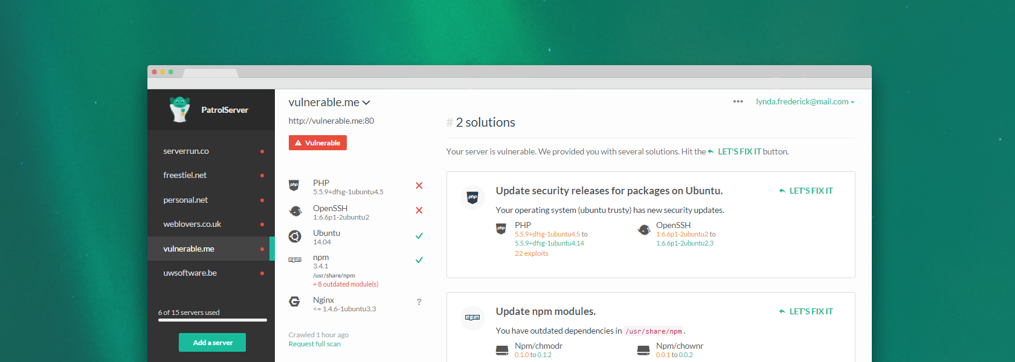1015x362 pixels.
Task: Click the small PHP icon in solution details
Action: tap(501, 229)
